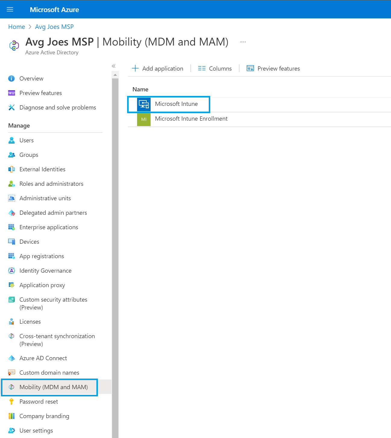This screenshot has width=391, height=438.
Task: Open the Azure portal hamburger menu
Action: [x=10, y=9]
